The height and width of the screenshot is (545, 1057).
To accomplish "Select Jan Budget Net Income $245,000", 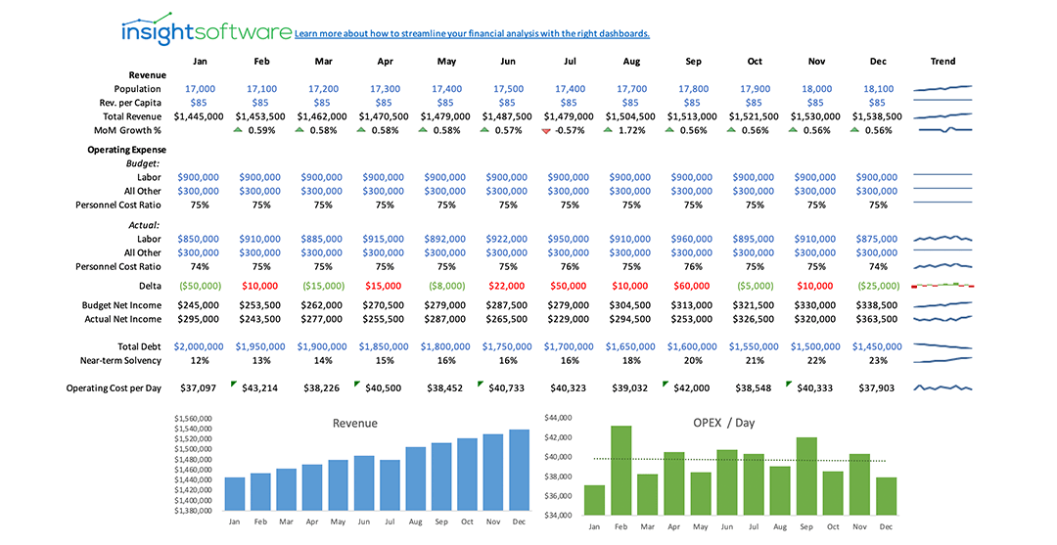I will click(x=200, y=305).
